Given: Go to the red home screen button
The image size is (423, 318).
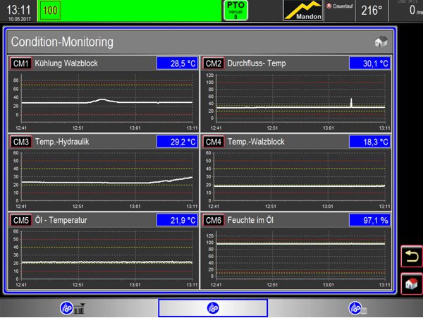Looking at the screenshot, I should click(x=410, y=284).
